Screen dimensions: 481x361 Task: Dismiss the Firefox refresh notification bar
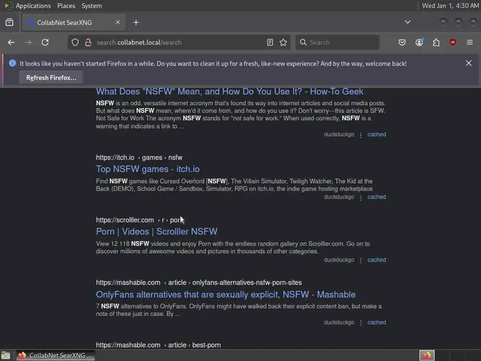point(469,63)
